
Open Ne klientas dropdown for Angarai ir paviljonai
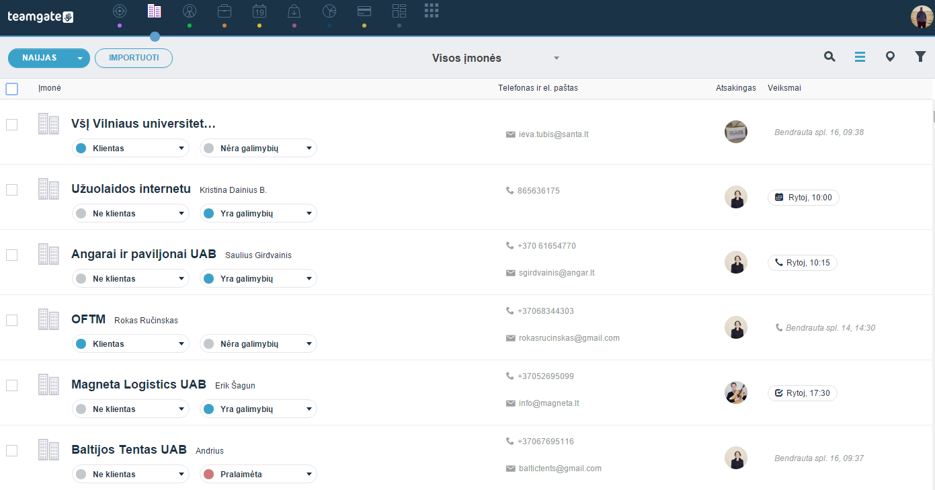pyautogui.click(x=130, y=278)
